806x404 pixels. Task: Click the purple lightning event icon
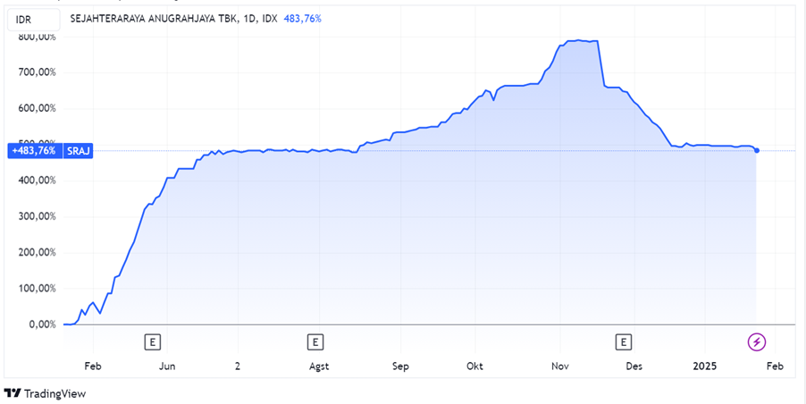(756, 341)
